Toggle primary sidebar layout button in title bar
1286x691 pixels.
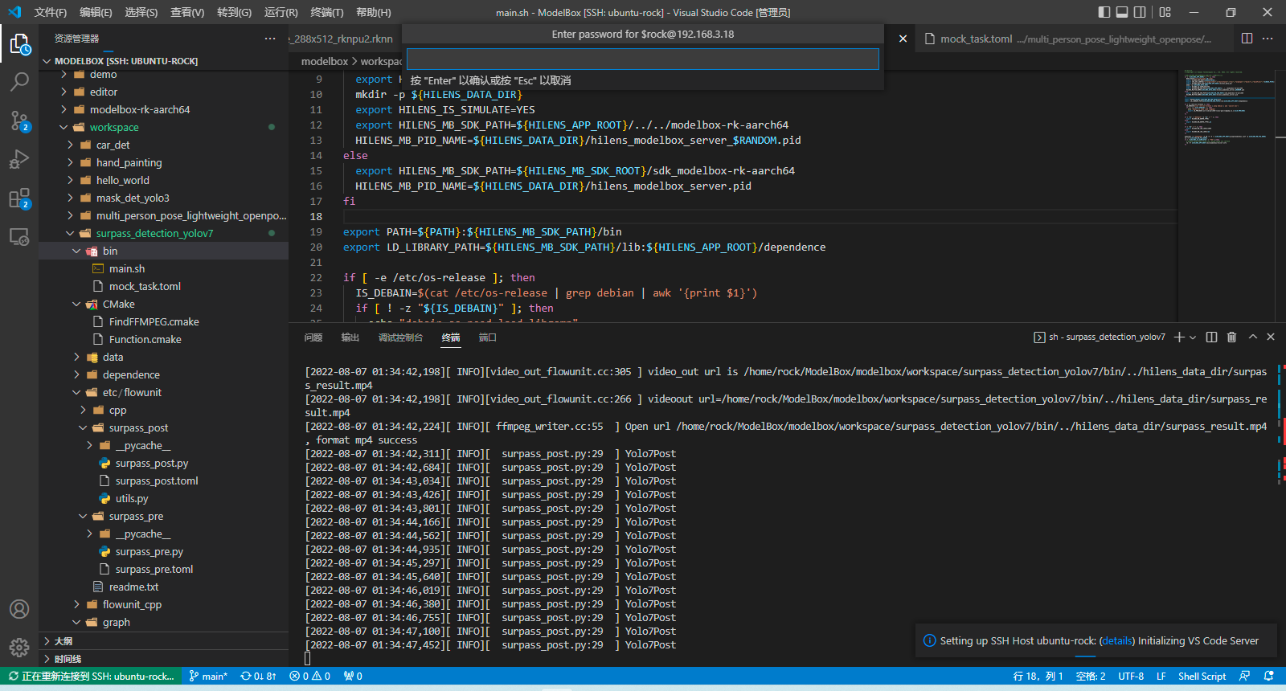click(1104, 12)
